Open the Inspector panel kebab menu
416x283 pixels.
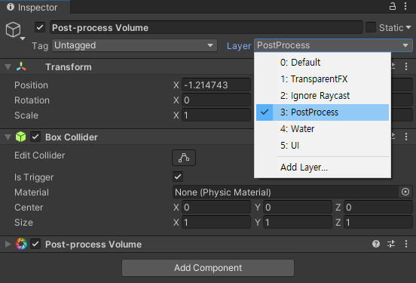[405, 6]
